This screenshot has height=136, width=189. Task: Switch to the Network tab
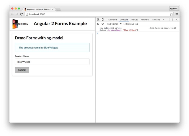point(144,20)
